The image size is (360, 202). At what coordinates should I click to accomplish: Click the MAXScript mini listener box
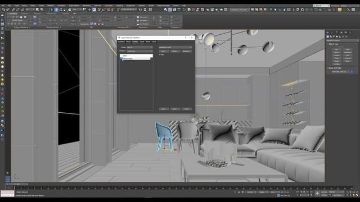click(7, 194)
